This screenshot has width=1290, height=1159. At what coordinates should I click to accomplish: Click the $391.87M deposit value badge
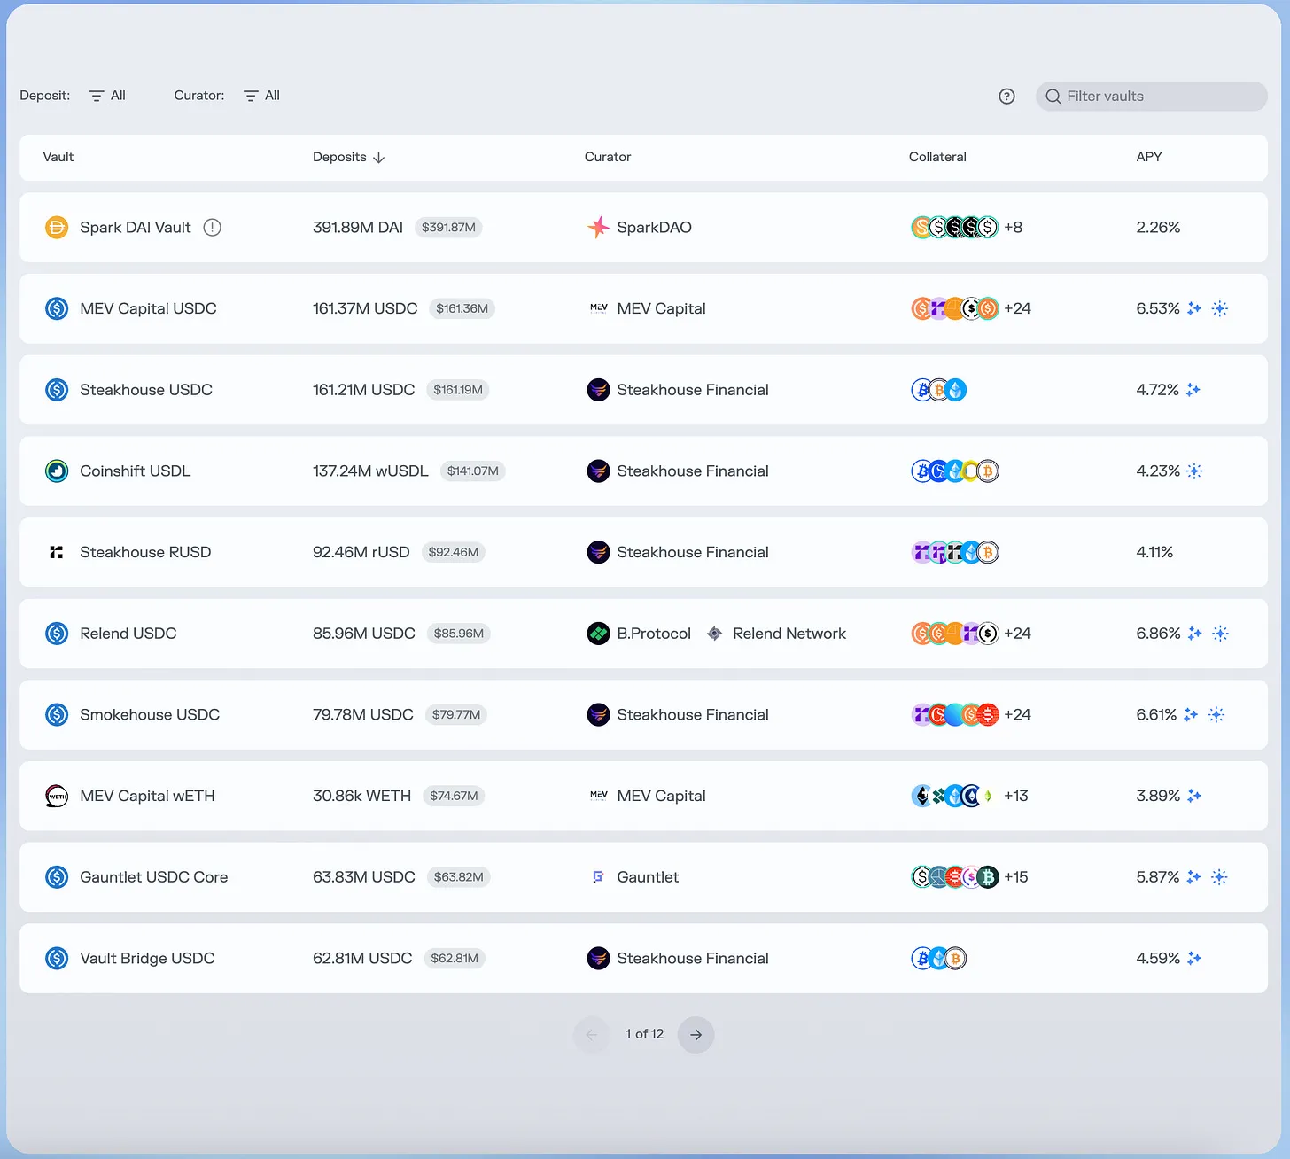(x=448, y=228)
